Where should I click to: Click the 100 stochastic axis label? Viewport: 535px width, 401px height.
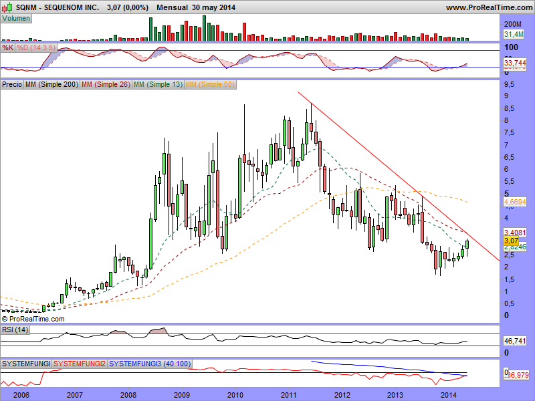511,47
